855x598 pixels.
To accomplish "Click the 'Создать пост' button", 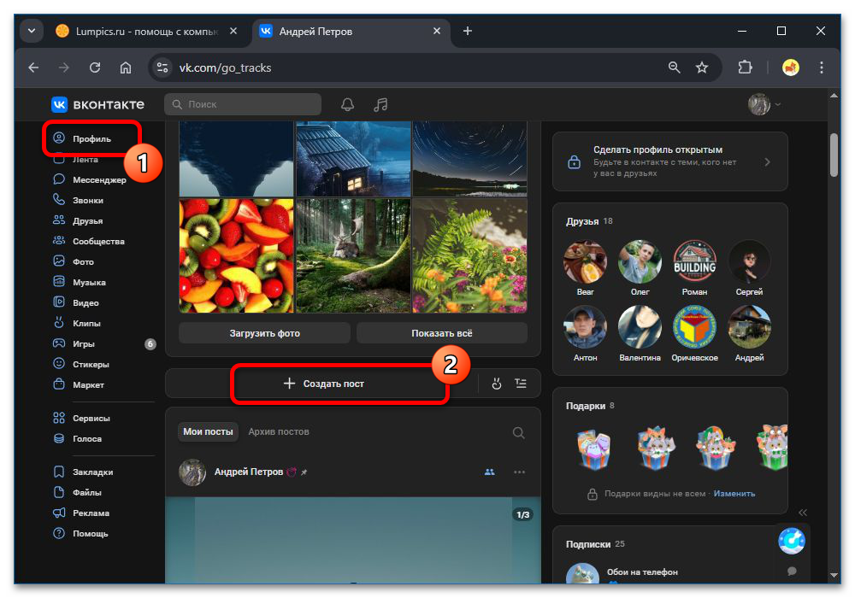I will 324,384.
